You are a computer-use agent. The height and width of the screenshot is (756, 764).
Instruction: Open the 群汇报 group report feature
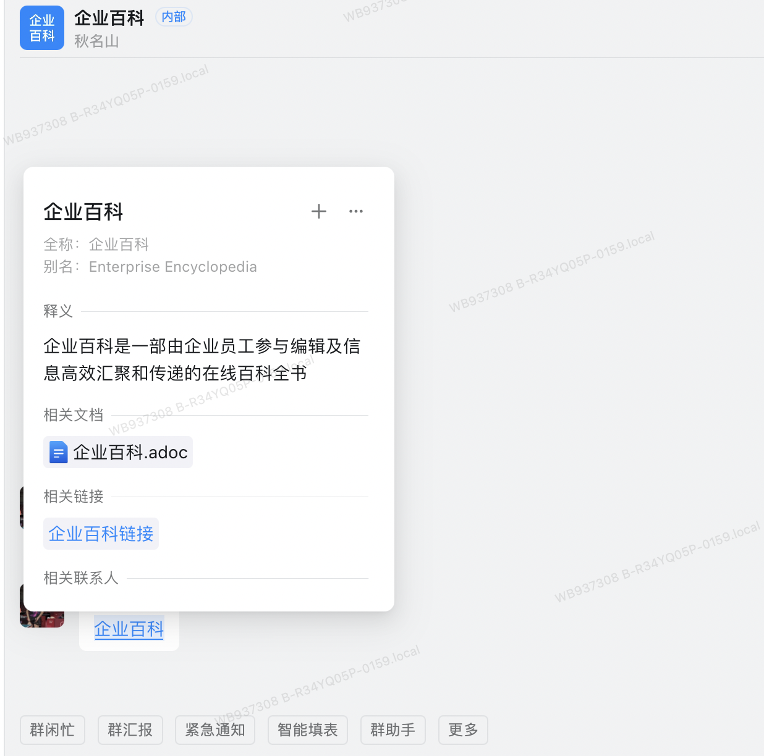pos(130,729)
